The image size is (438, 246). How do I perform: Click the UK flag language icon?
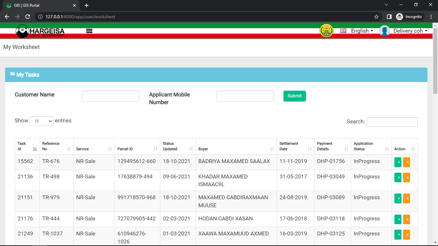click(x=343, y=31)
